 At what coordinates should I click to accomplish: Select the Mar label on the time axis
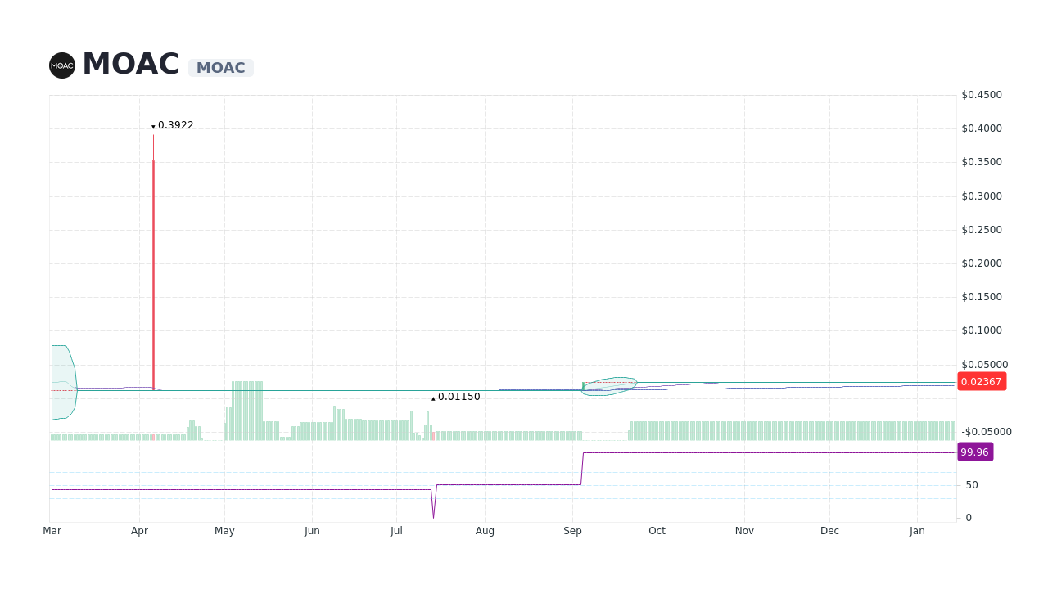(52, 531)
